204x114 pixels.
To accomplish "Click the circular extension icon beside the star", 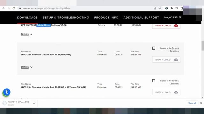I will pyautogui.click(x=166, y=8).
